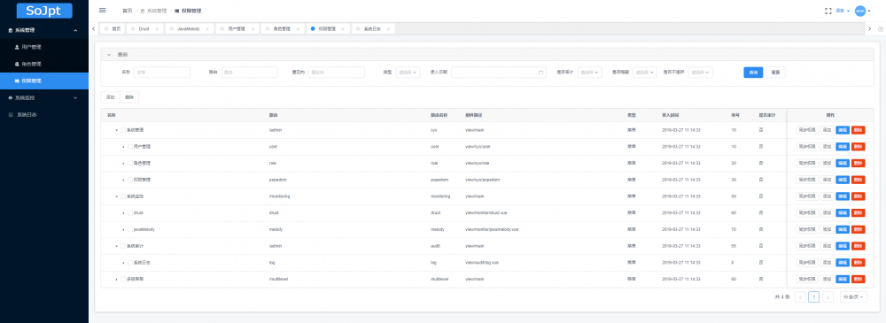
Task: Close the JavaMelody tab
Action: click(x=207, y=28)
